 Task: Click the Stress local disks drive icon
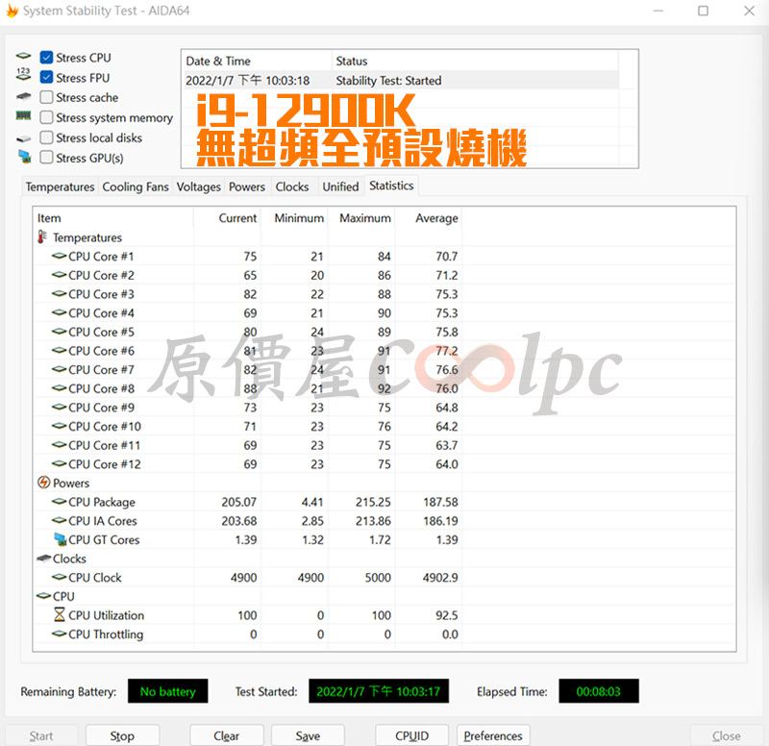tap(23, 138)
